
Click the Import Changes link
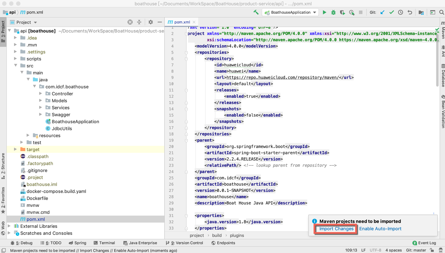336,229
